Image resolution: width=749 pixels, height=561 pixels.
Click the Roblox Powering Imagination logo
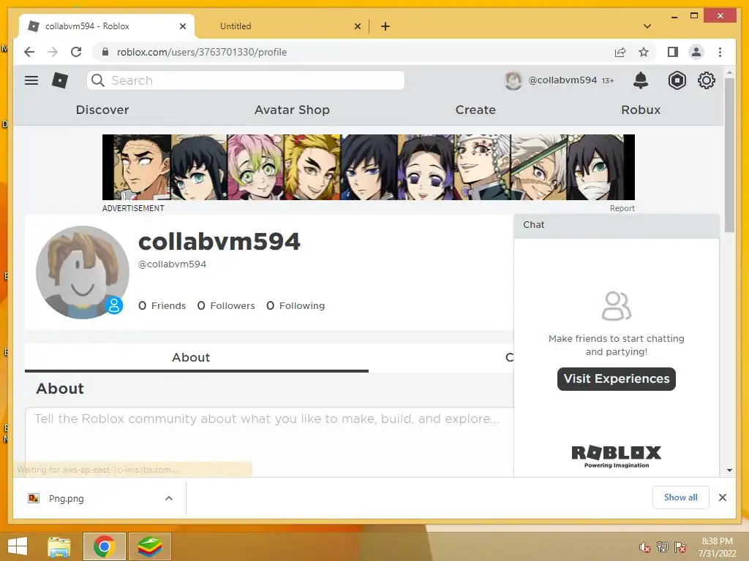[616, 457]
